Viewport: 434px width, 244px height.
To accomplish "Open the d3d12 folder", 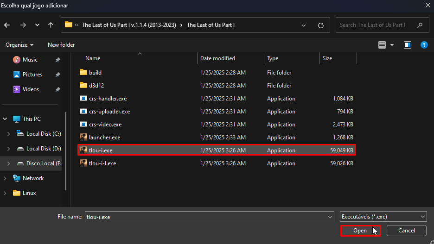I will point(95,86).
